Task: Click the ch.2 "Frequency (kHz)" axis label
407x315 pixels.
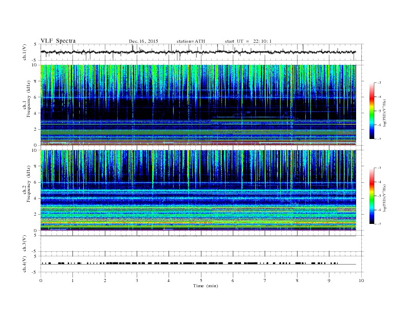Action: [x=29, y=184]
